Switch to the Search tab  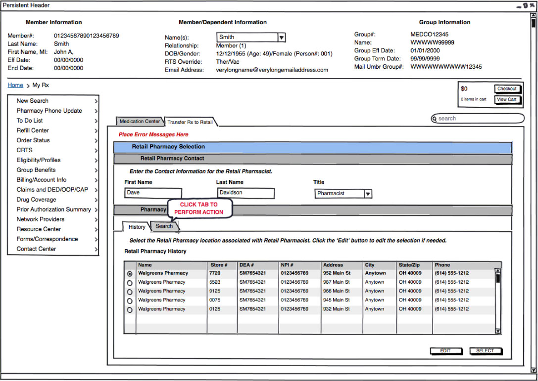click(164, 226)
